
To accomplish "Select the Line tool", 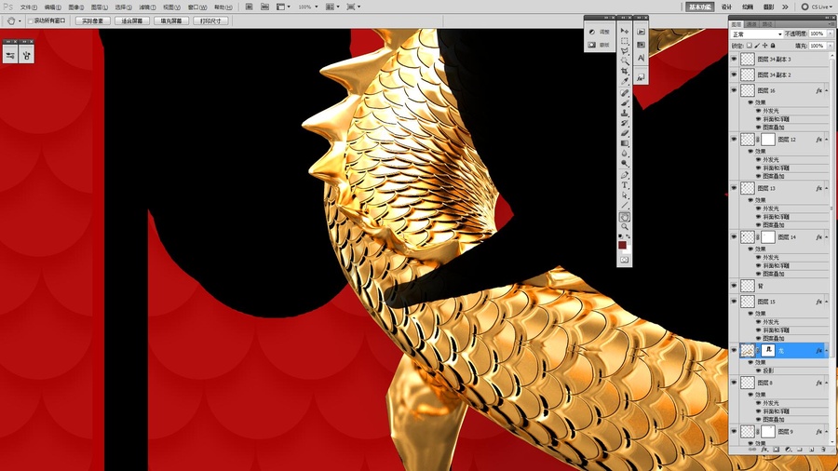I will (624, 206).
